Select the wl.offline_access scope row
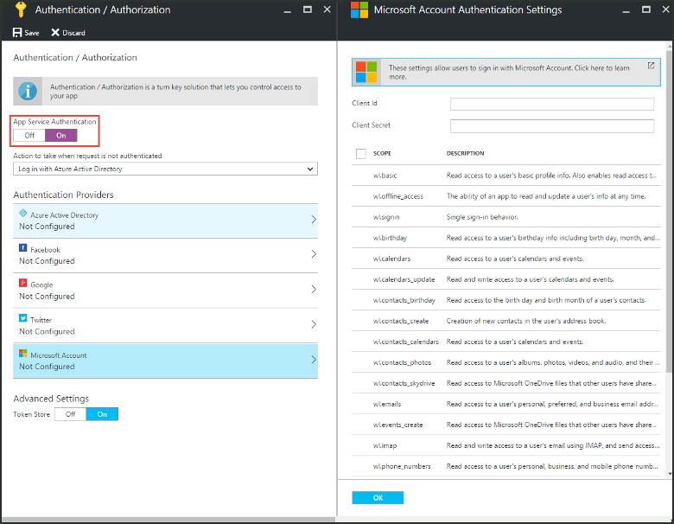Viewport: 674px width, 524px height. click(x=505, y=196)
